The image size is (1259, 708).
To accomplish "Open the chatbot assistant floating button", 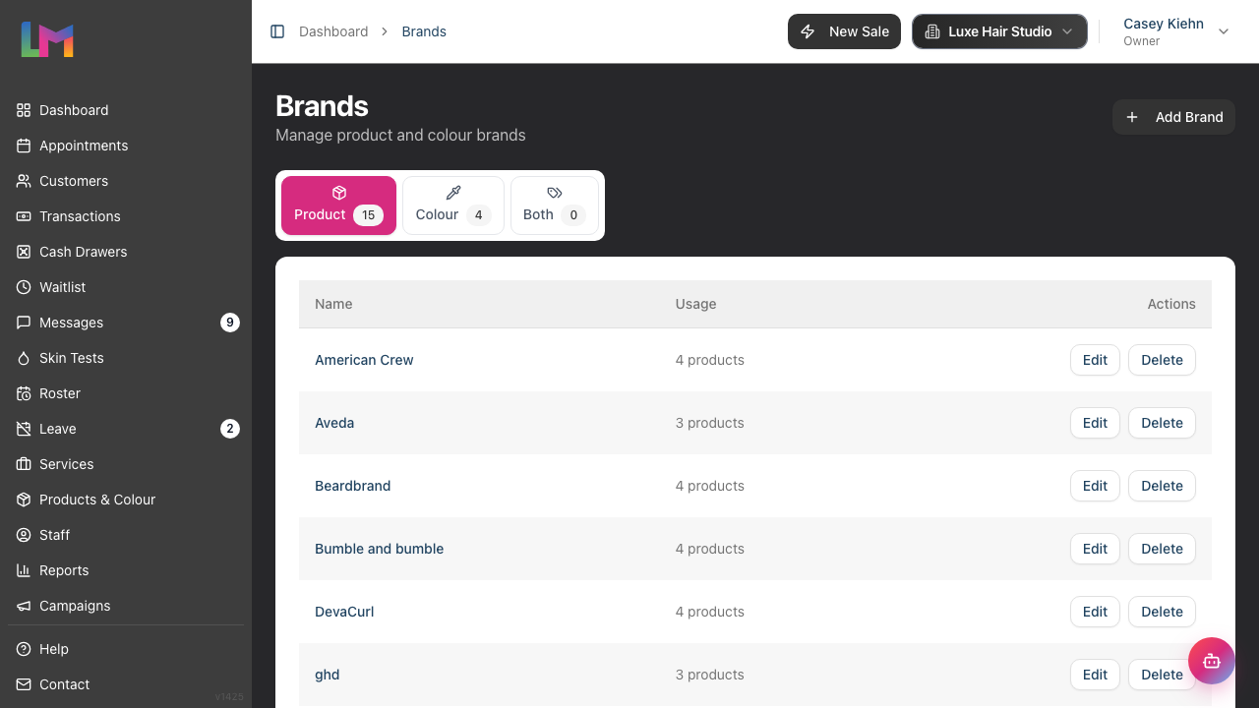I will coord(1212,661).
